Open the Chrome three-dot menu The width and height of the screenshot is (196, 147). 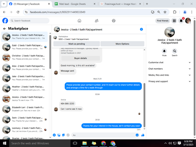click(192, 12)
